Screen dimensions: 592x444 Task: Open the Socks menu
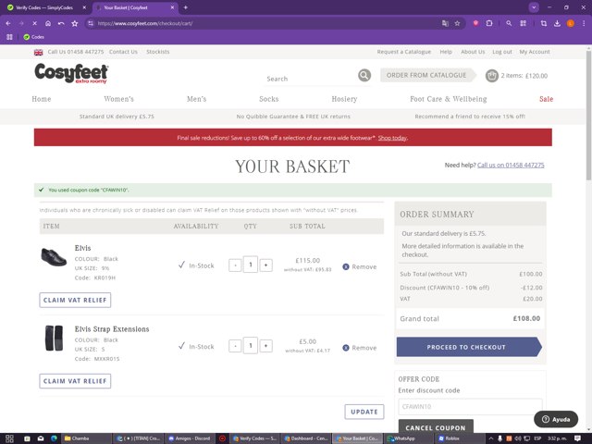point(269,99)
